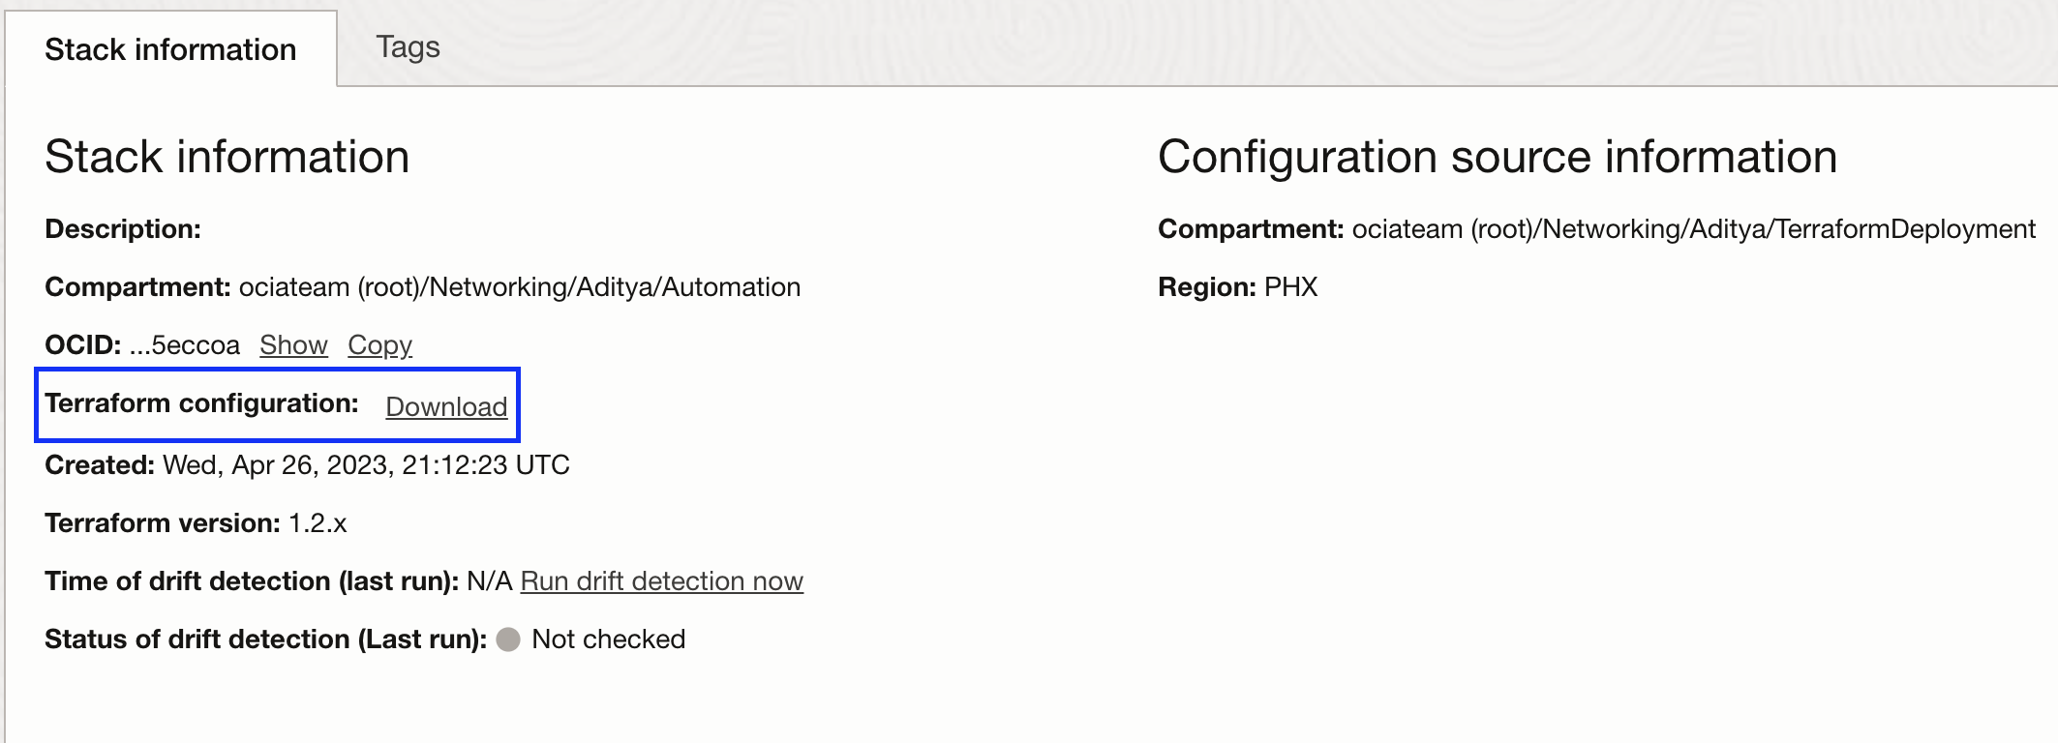2058x743 pixels.
Task: Show the full OCID value
Action: pyautogui.click(x=292, y=345)
